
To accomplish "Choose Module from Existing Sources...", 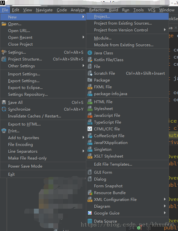I will (127, 45).
